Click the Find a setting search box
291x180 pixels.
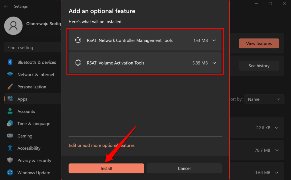click(x=32, y=48)
